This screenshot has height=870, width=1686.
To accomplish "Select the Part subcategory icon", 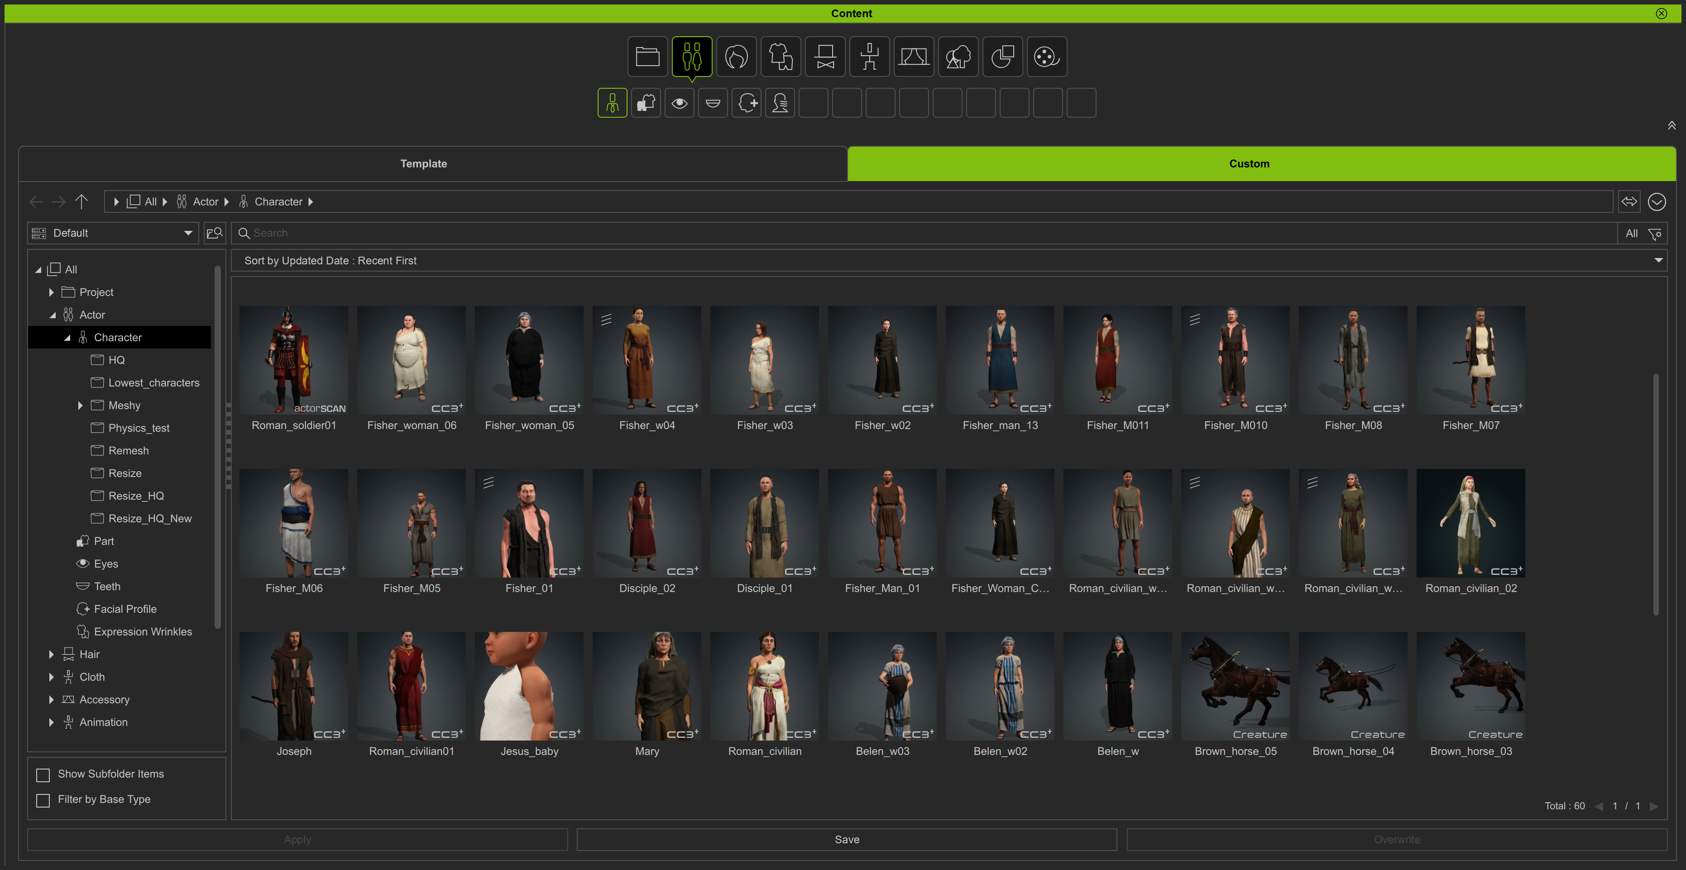I will click(646, 103).
